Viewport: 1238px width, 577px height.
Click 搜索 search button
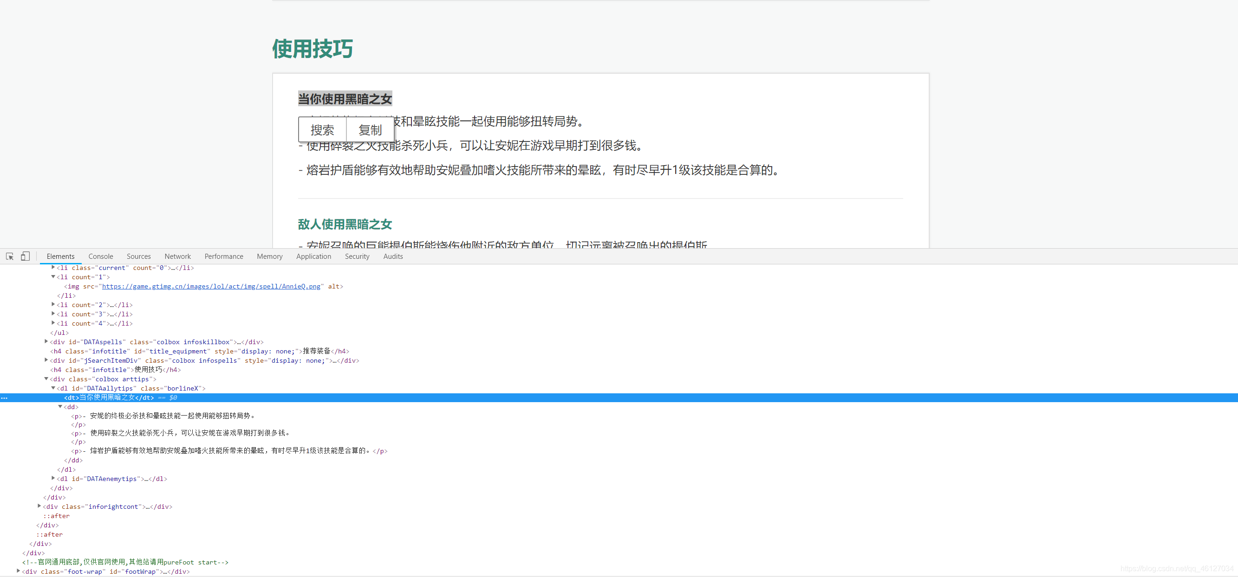tap(322, 129)
